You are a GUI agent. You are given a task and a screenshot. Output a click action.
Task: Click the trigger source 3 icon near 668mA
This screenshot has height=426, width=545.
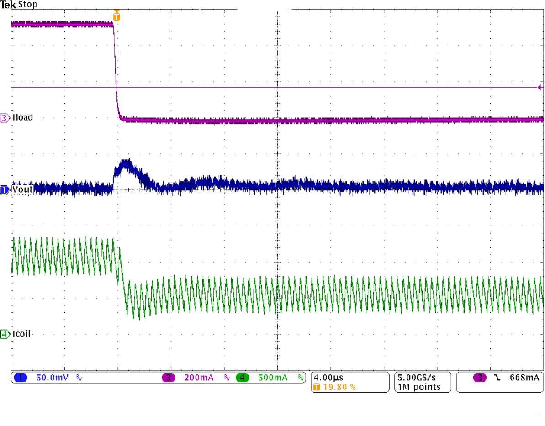480,377
